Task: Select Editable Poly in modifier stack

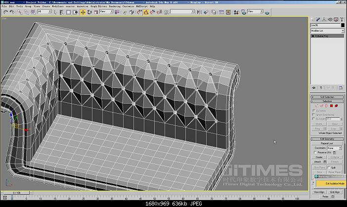Action: click(x=323, y=36)
